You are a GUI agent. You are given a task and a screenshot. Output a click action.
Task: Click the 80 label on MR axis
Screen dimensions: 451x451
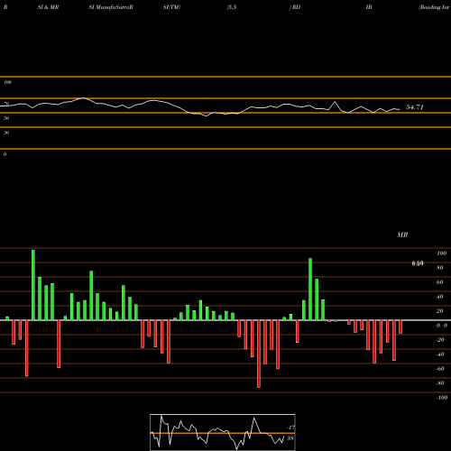[440, 268]
